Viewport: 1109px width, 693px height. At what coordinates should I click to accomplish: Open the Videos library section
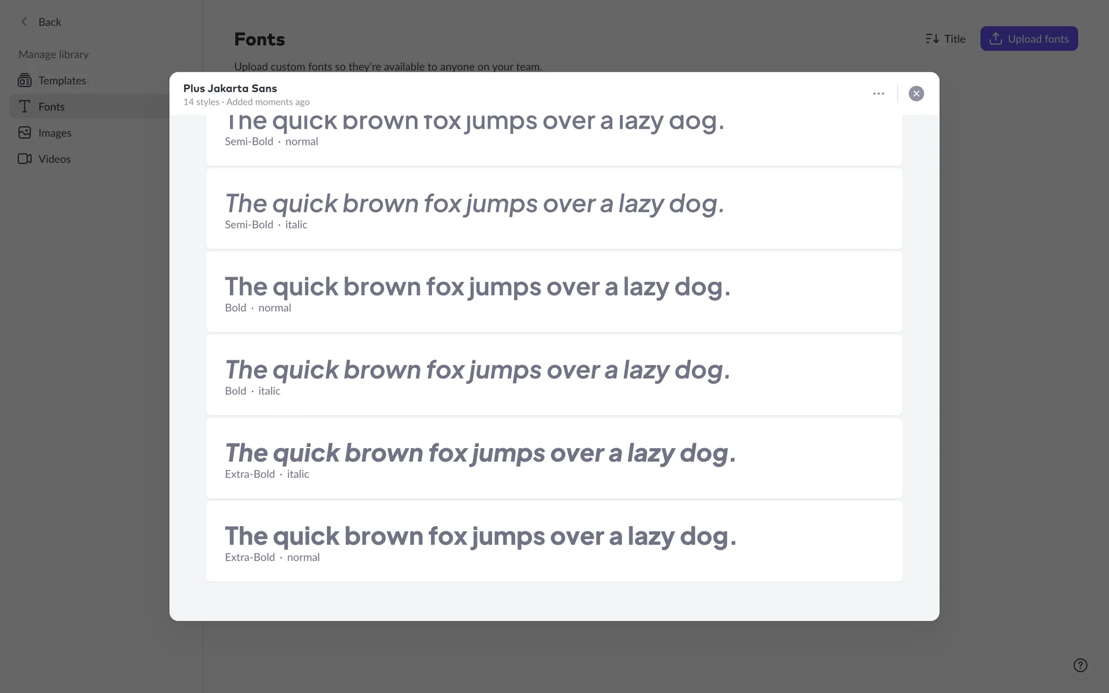(x=54, y=159)
